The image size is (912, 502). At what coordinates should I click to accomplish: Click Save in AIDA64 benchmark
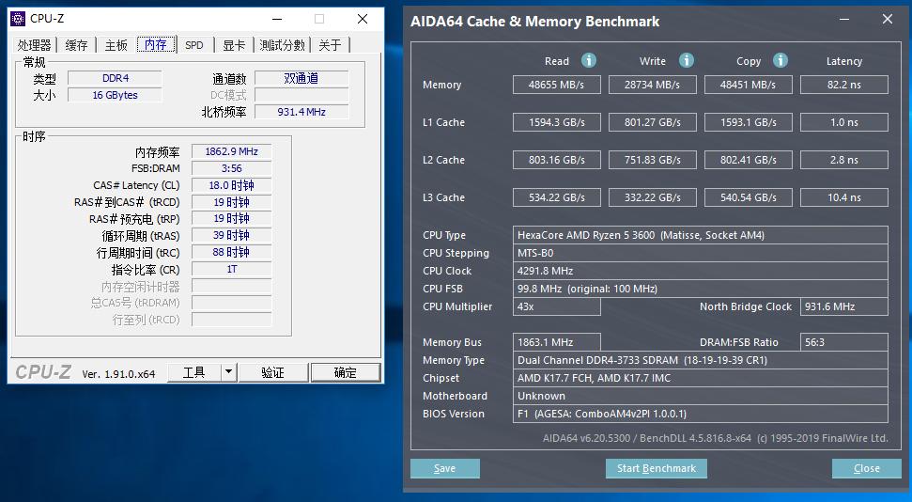[445, 468]
